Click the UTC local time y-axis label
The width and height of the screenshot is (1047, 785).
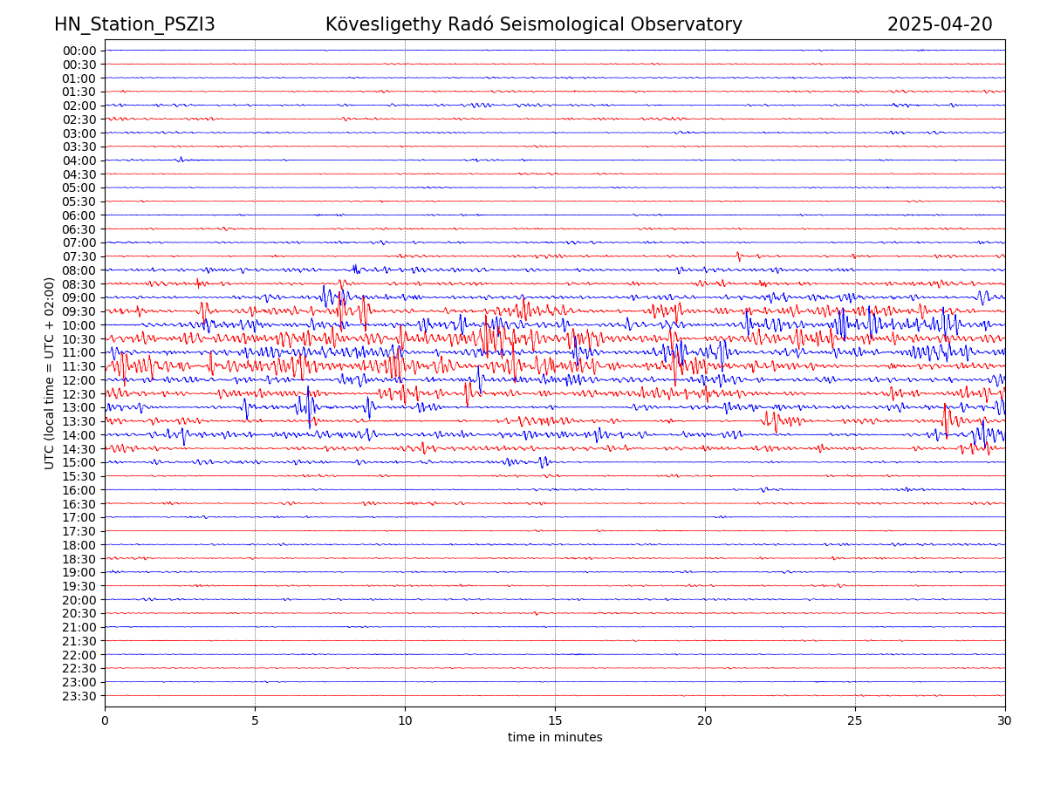click(x=50, y=373)
